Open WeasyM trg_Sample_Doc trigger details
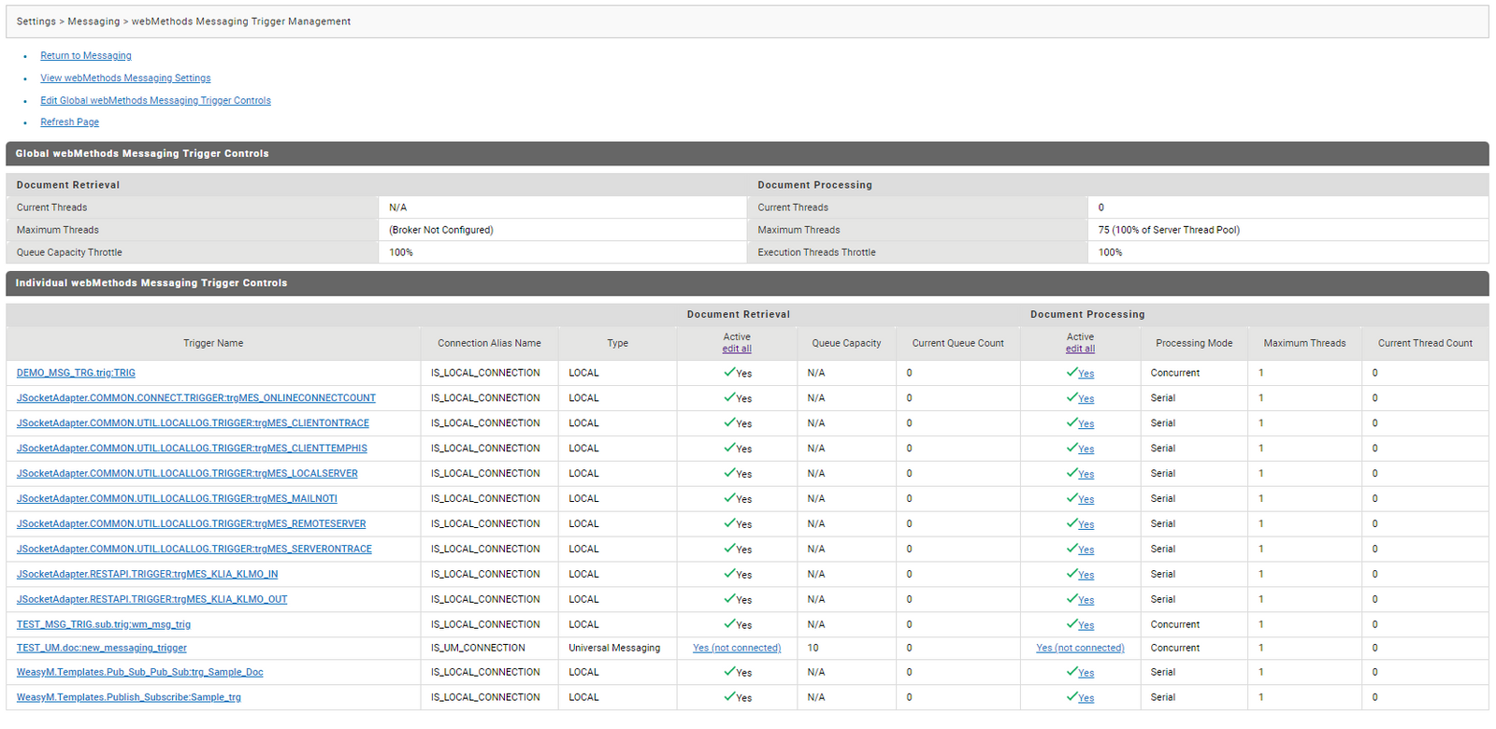This screenshot has width=1496, height=729. tap(139, 672)
